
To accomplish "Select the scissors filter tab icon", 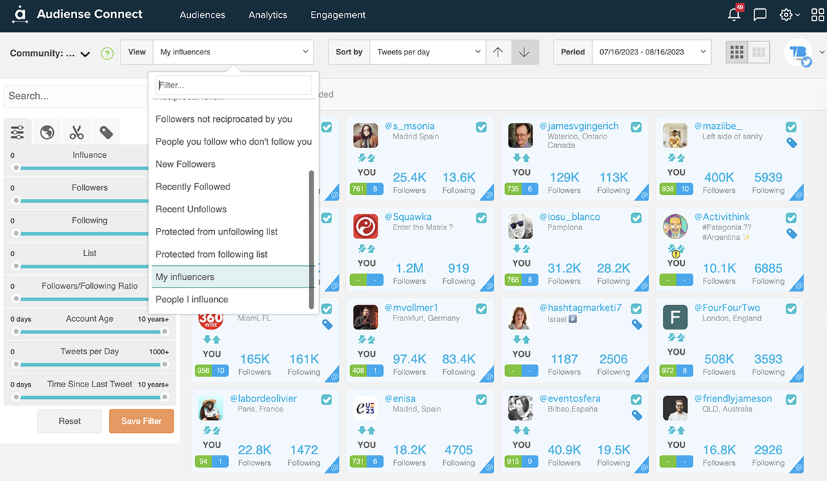I will [76, 132].
